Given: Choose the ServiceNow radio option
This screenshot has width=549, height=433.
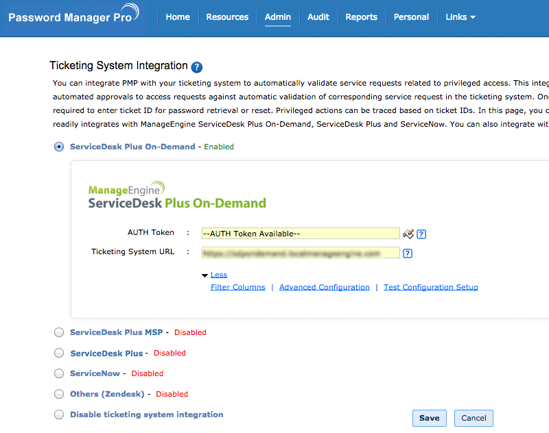Looking at the screenshot, I should 59,373.
